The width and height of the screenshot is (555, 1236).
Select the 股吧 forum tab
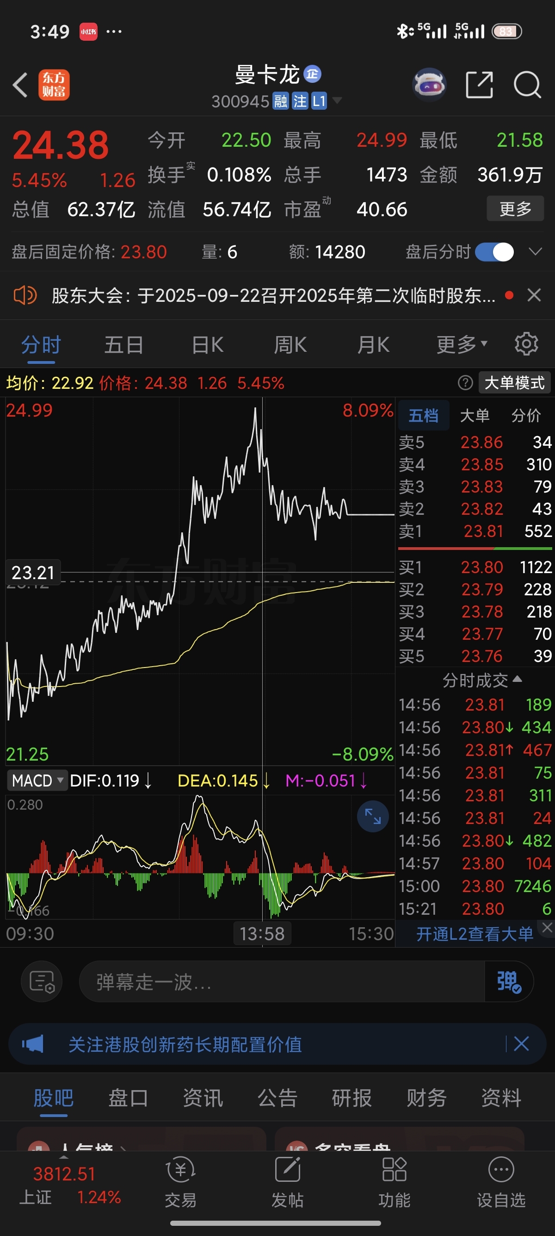pyautogui.click(x=53, y=1098)
